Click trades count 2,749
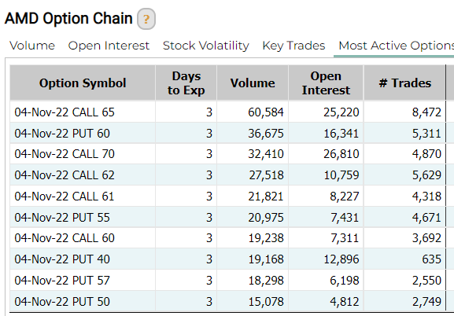454x316 pixels. [x=426, y=302]
